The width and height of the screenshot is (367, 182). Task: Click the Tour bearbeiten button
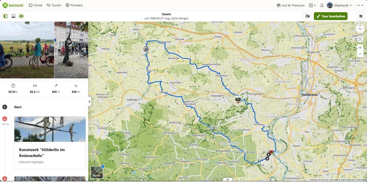(x=330, y=16)
